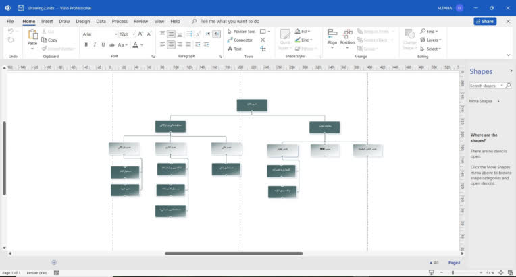Switch to the Process tab
Screen dimensions: 516x277
click(120, 21)
